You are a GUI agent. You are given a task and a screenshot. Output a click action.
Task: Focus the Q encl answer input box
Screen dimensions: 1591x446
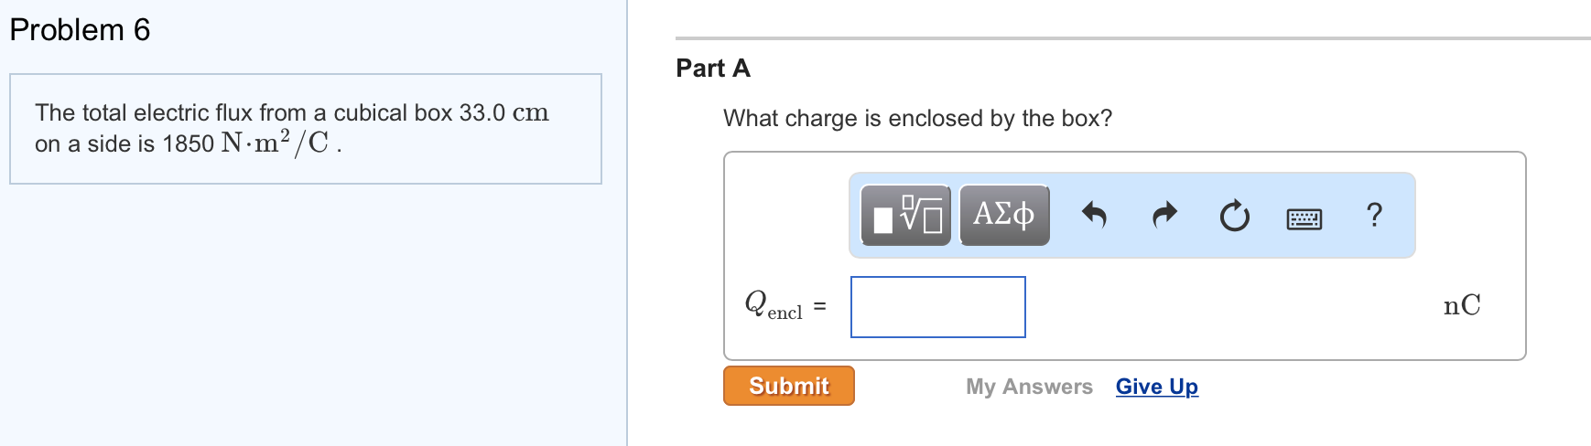(937, 307)
